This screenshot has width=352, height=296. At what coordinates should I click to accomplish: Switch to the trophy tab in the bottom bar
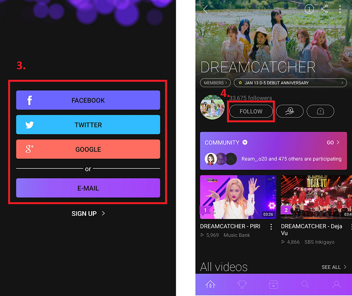point(242,285)
